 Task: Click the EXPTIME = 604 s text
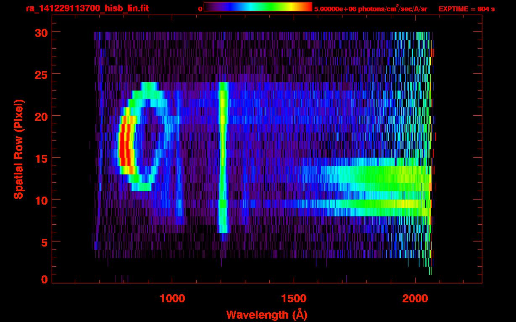(x=467, y=9)
